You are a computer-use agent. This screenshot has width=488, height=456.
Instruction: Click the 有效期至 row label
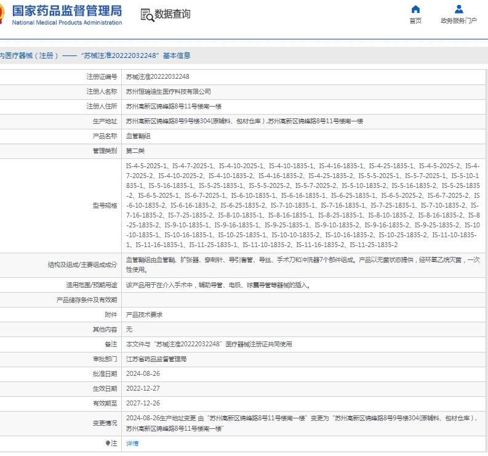click(105, 404)
